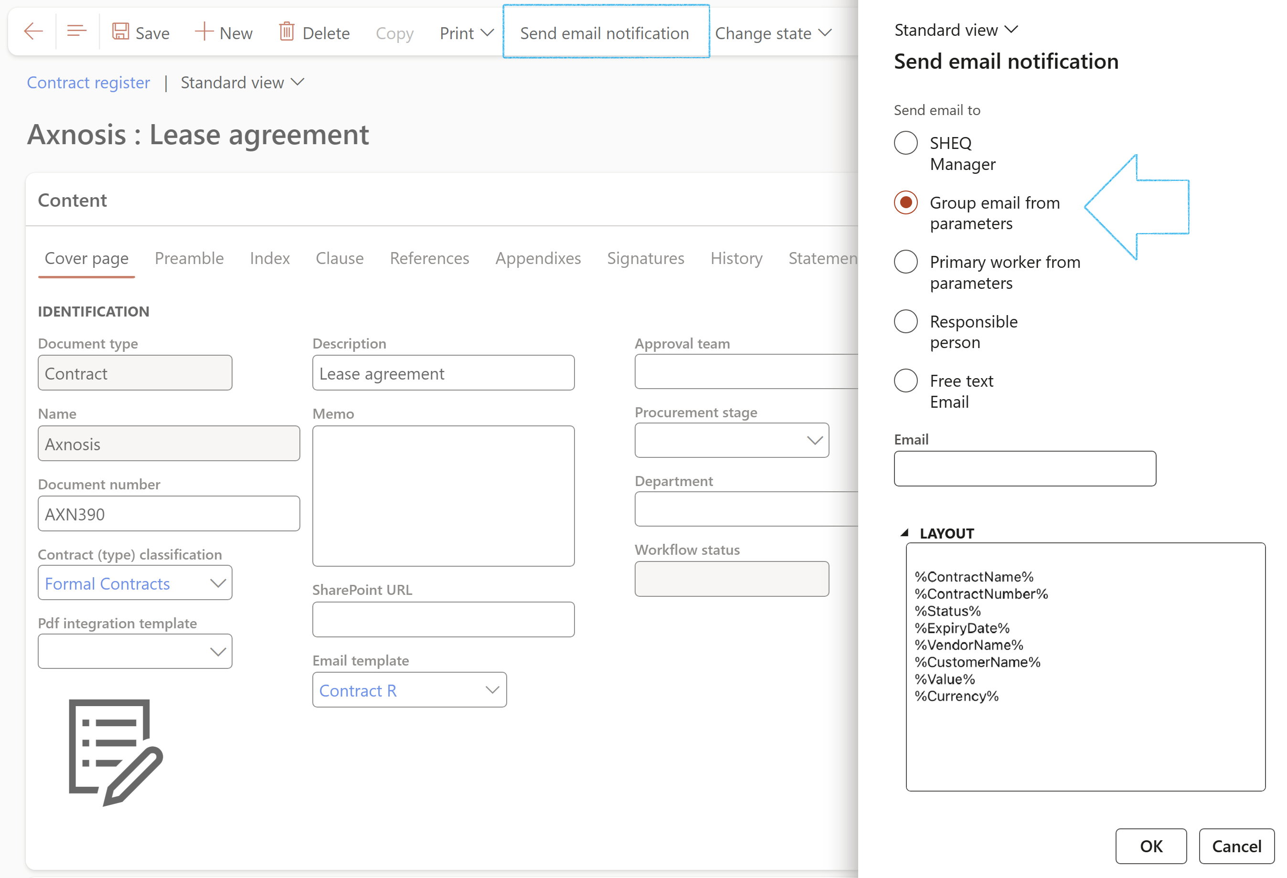
Task: Click the Copy icon in toolbar
Action: [394, 32]
